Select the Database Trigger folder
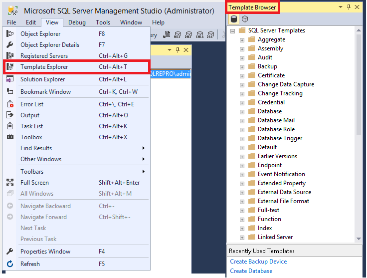The image size is (367, 278). click(x=280, y=138)
